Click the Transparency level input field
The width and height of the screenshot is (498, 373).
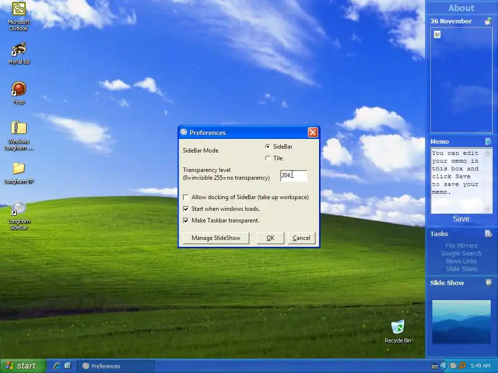click(x=294, y=176)
